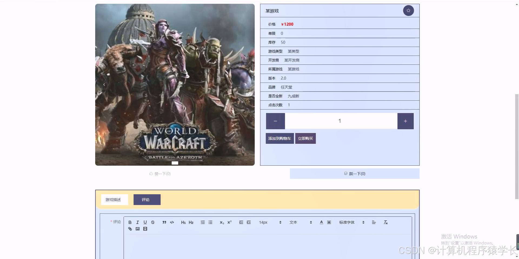Like the game with 赞一下(0)

[160, 174]
